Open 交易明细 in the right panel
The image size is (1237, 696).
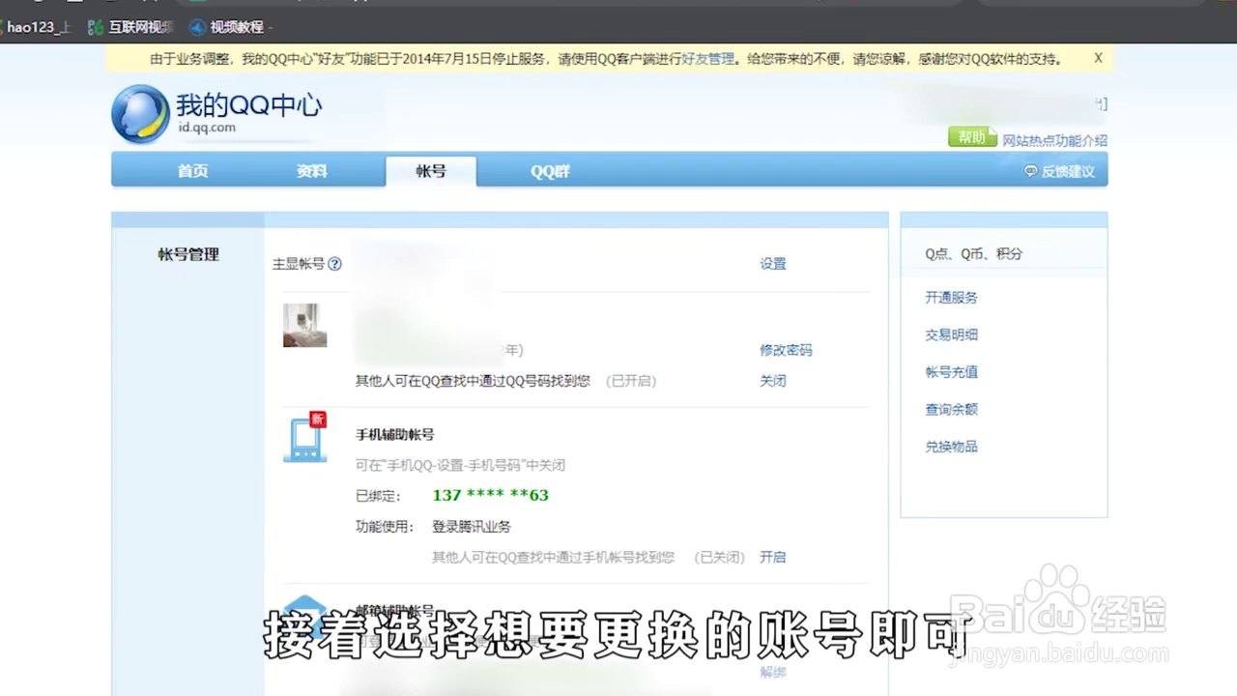tap(952, 334)
